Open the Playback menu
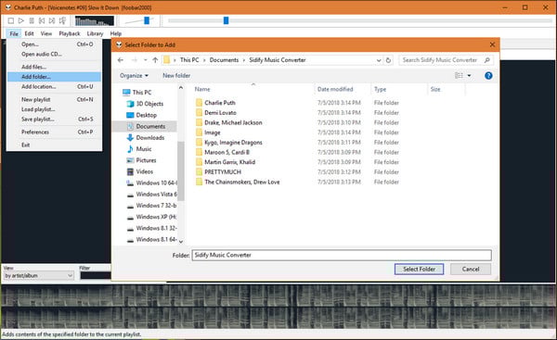The height and width of the screenshot is (340, 557). coord(70,33)
